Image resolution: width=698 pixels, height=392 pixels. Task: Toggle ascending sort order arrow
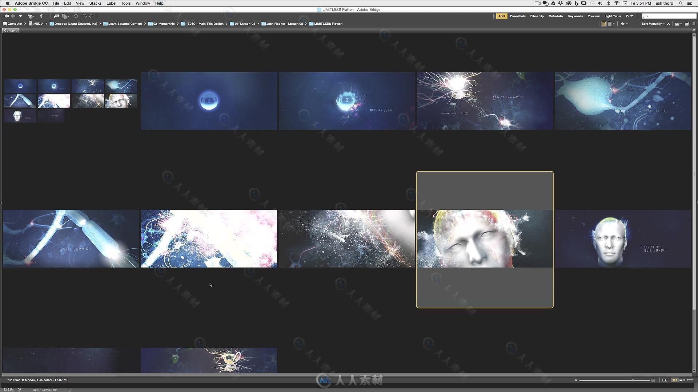[669, 24]
